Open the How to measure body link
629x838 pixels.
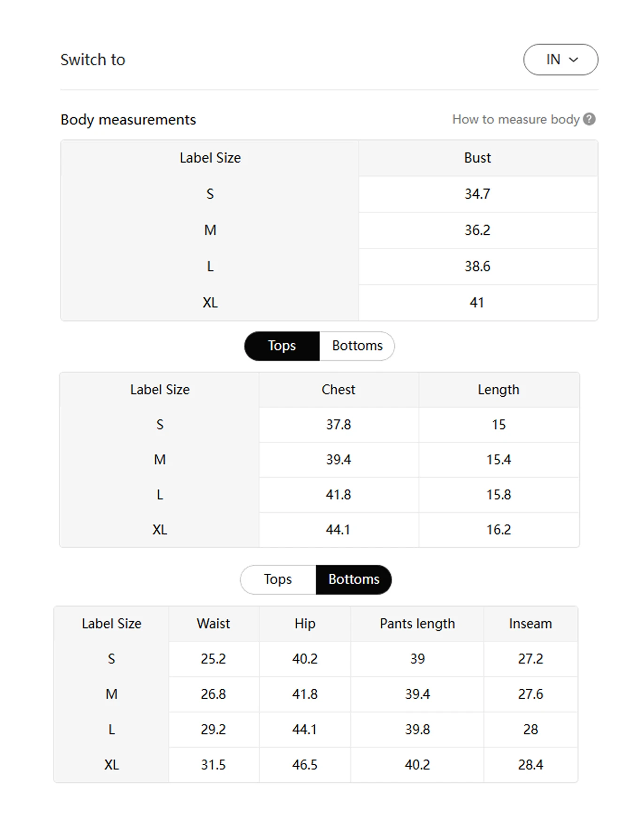pos(516,119)
